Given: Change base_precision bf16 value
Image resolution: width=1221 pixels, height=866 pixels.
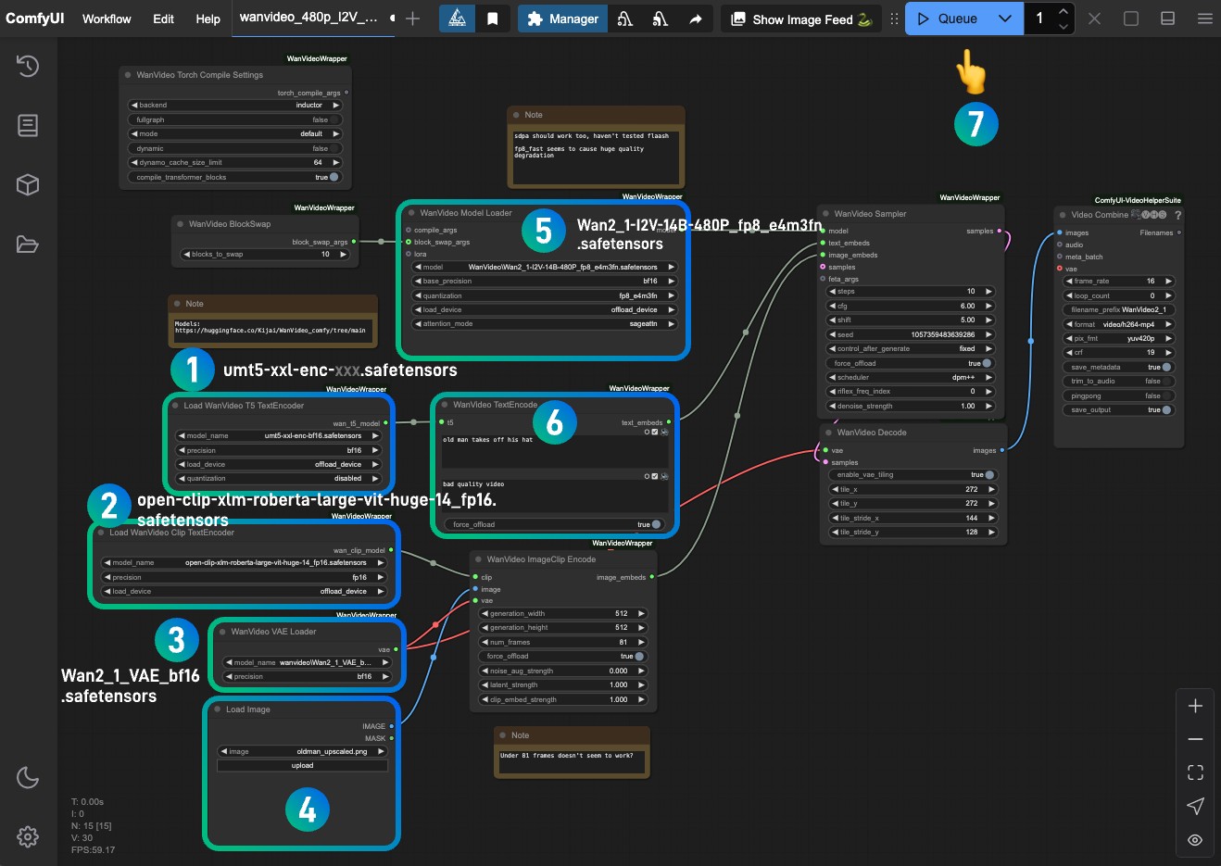Looking at the screenshot, I should point(545,281).
